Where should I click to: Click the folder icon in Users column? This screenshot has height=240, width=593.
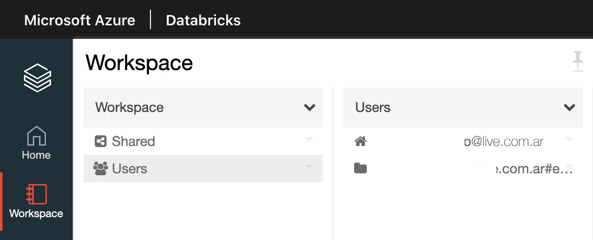[x=360, y=168]
